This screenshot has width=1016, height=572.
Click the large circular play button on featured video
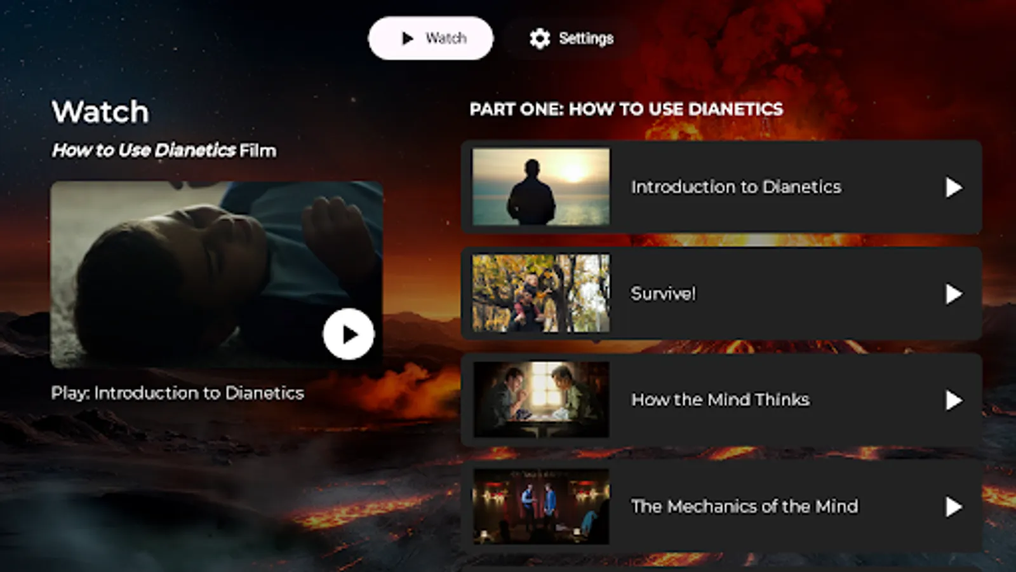(x=347, y=333)
